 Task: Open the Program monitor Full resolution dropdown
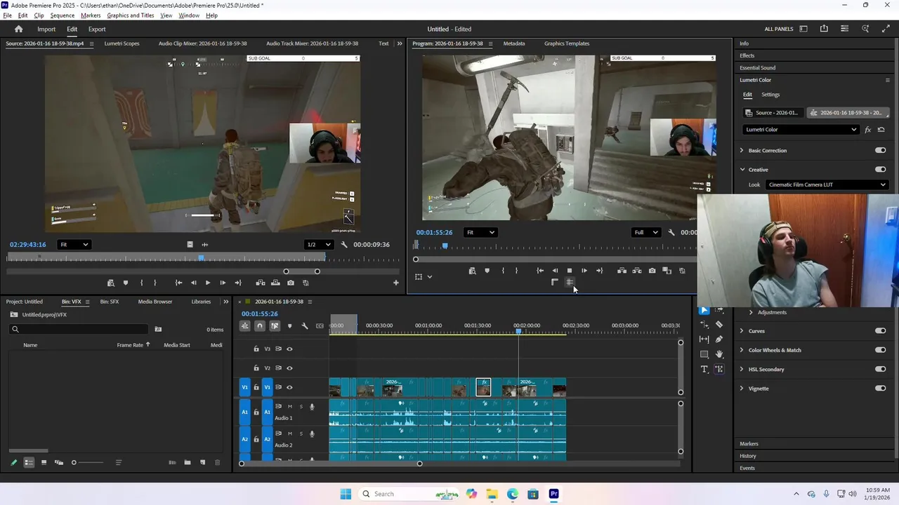point(646,232)
